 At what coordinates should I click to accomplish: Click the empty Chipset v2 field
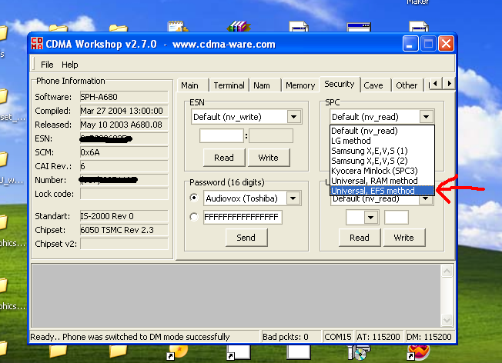(124, 244)
